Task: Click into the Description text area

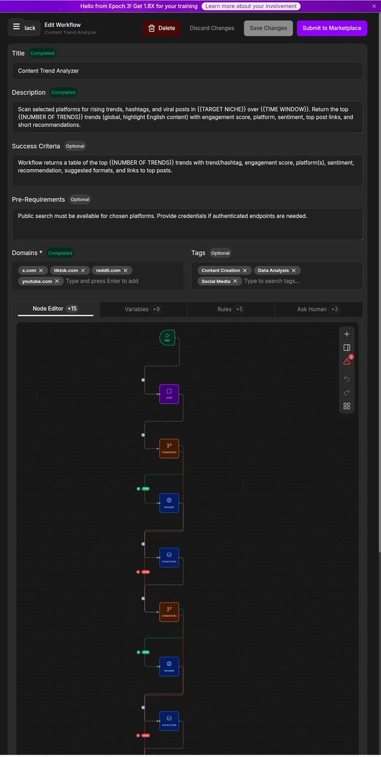Action: coord(187,117)
